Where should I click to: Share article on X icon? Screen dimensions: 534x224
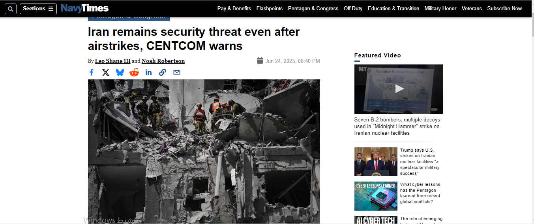click(x=106, y=72)
